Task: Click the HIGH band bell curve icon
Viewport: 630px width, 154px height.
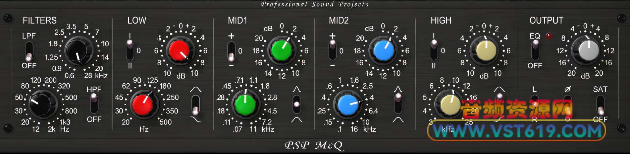Action: click(499, 89)
